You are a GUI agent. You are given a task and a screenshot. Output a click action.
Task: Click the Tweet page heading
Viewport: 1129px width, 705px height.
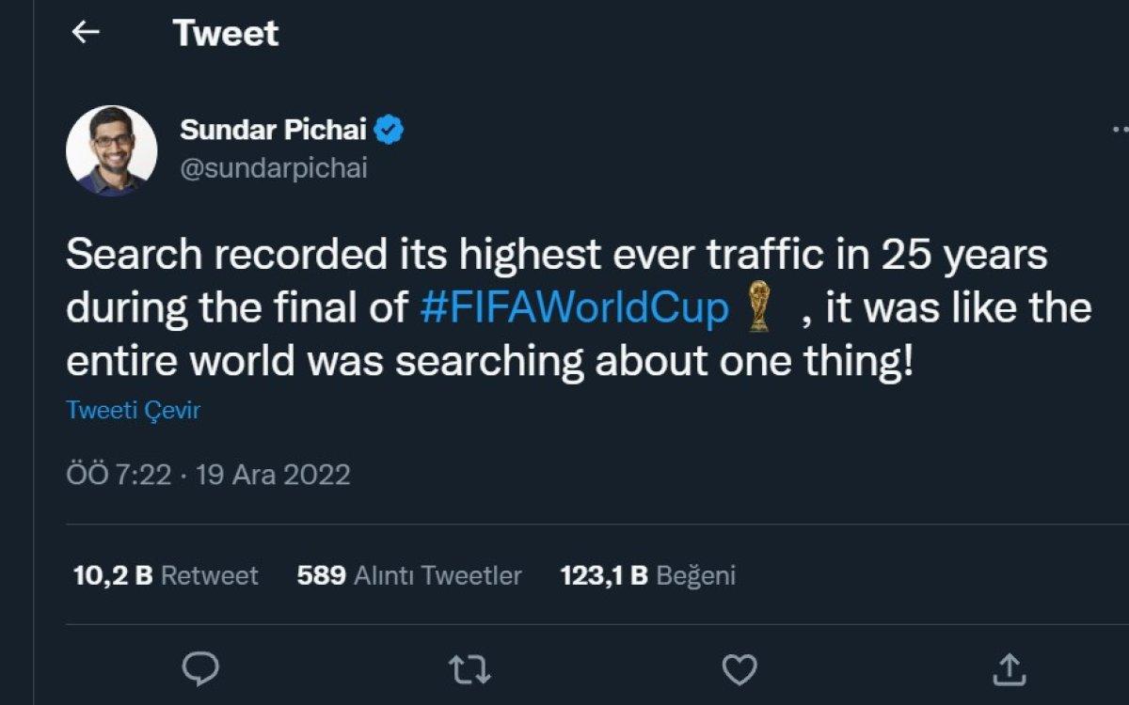click(226, 34)
